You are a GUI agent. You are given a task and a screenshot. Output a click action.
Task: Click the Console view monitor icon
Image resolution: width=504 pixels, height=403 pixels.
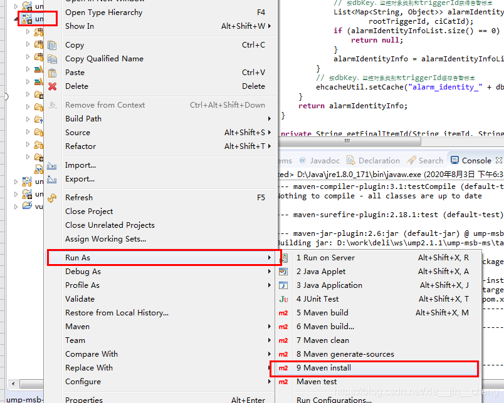coord(454,160)
